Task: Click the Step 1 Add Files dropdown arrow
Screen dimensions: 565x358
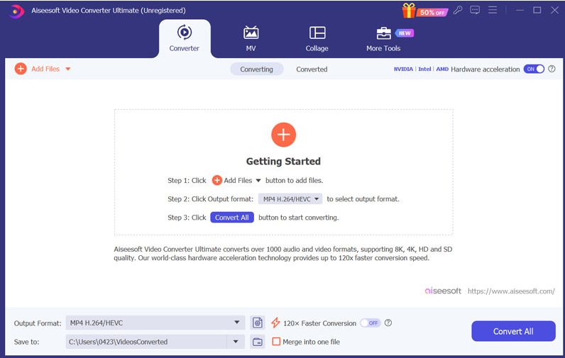Action: click(258, 181)
